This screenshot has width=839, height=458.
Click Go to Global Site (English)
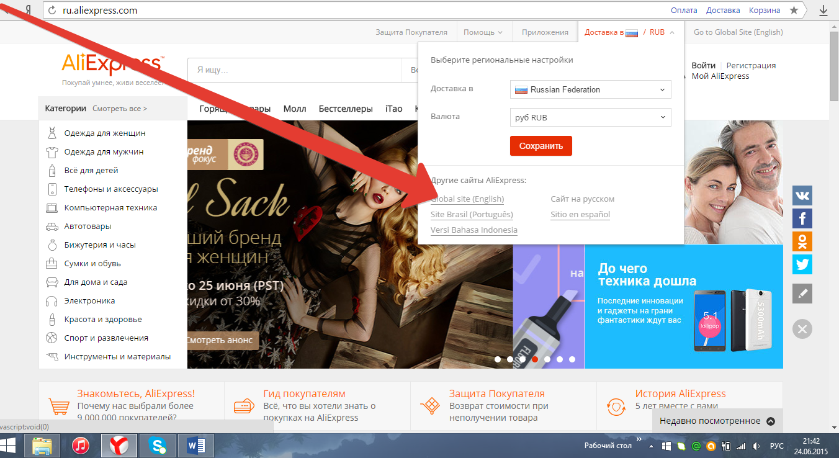pyautogui.click(x=738, y=32)
